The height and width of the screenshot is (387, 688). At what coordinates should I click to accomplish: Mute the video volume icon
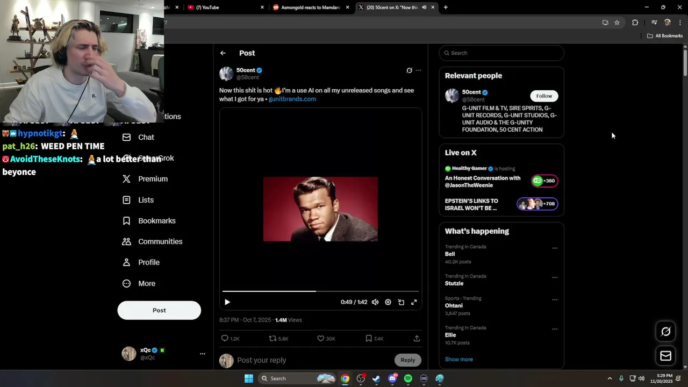[375, 302]
